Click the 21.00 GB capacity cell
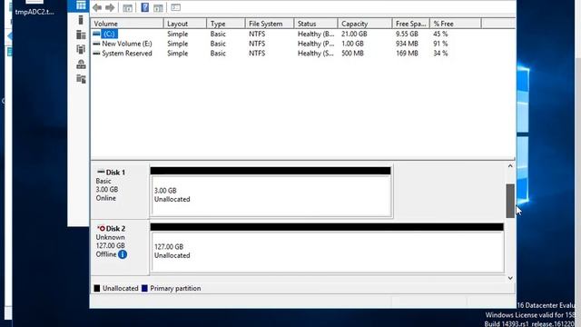 354,34
